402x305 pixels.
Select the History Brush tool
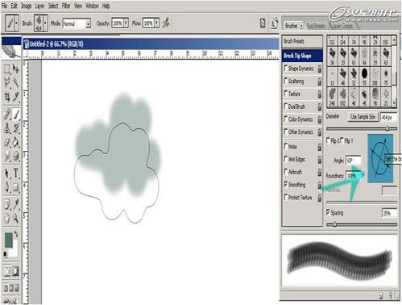[x=16, y=127]
